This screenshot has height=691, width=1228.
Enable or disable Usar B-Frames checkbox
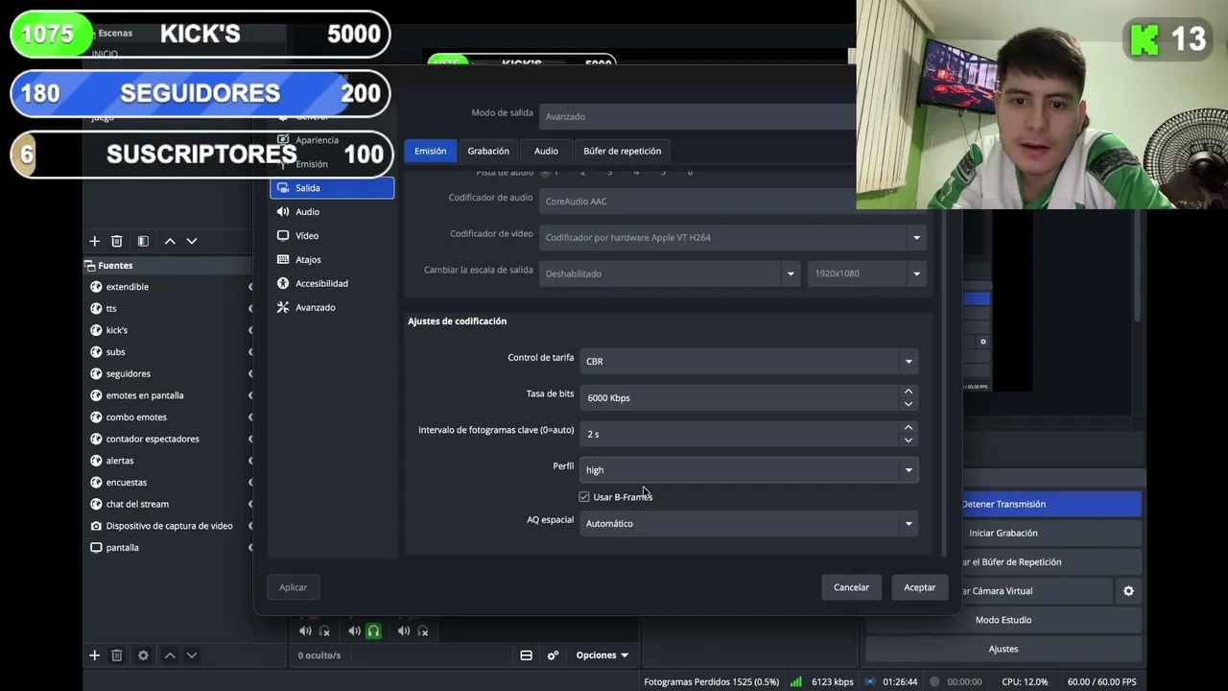tap(584, 497)
